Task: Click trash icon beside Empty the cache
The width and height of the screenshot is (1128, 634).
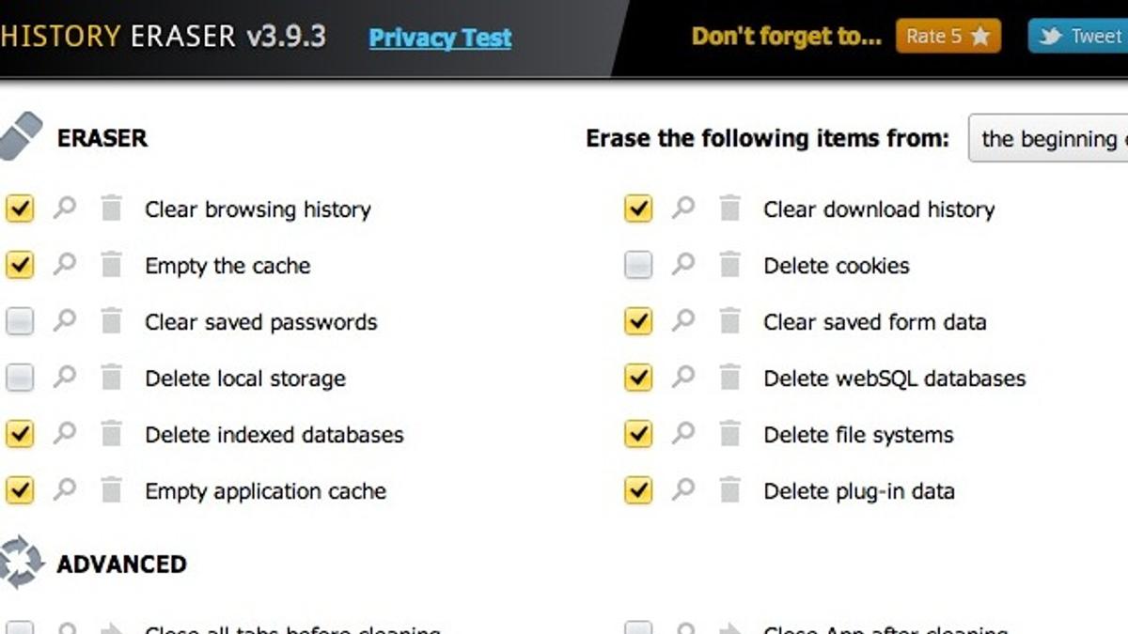Action: tap(111, 265)
